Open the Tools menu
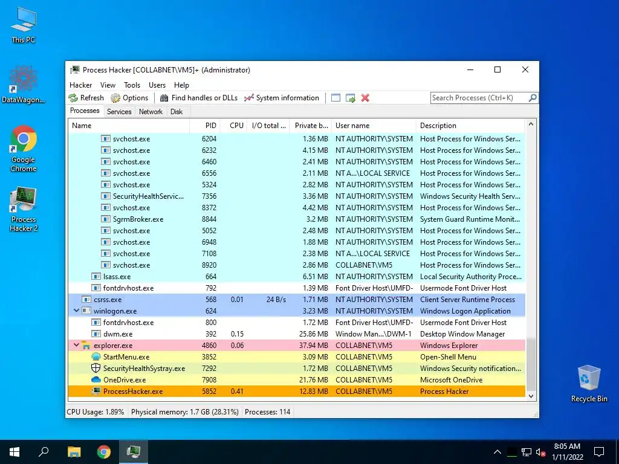The height and width of the screenshot is (464, 619). tap(132, 85)
